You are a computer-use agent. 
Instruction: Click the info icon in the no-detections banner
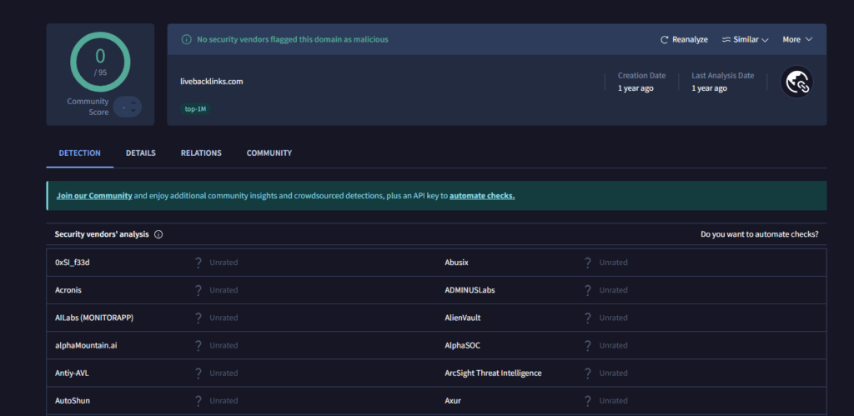pos(185,39)
